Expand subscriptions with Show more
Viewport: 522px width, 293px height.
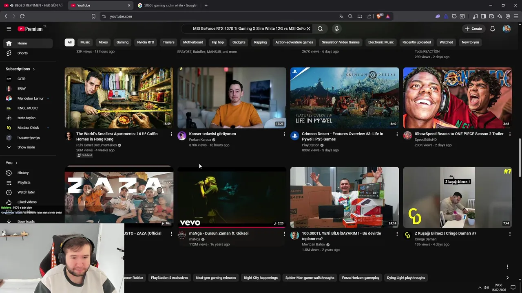click(x=29, y=147)
